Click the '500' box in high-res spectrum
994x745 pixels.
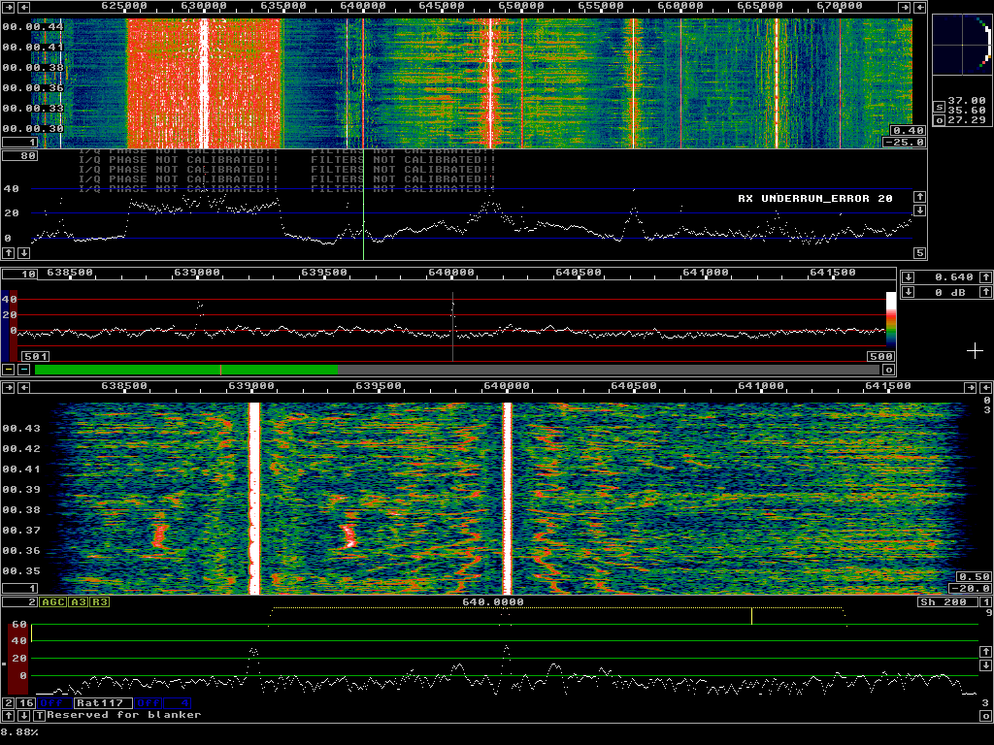click(880, 357)
